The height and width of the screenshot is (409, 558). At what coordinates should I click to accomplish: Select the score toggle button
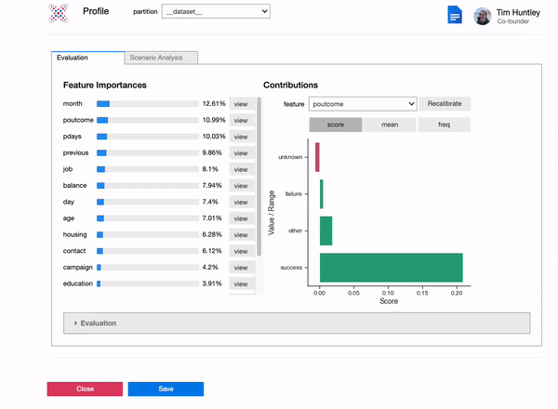click(x=335, y=125)
